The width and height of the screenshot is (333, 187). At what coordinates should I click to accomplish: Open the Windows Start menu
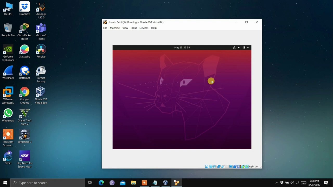pos(5,183)
